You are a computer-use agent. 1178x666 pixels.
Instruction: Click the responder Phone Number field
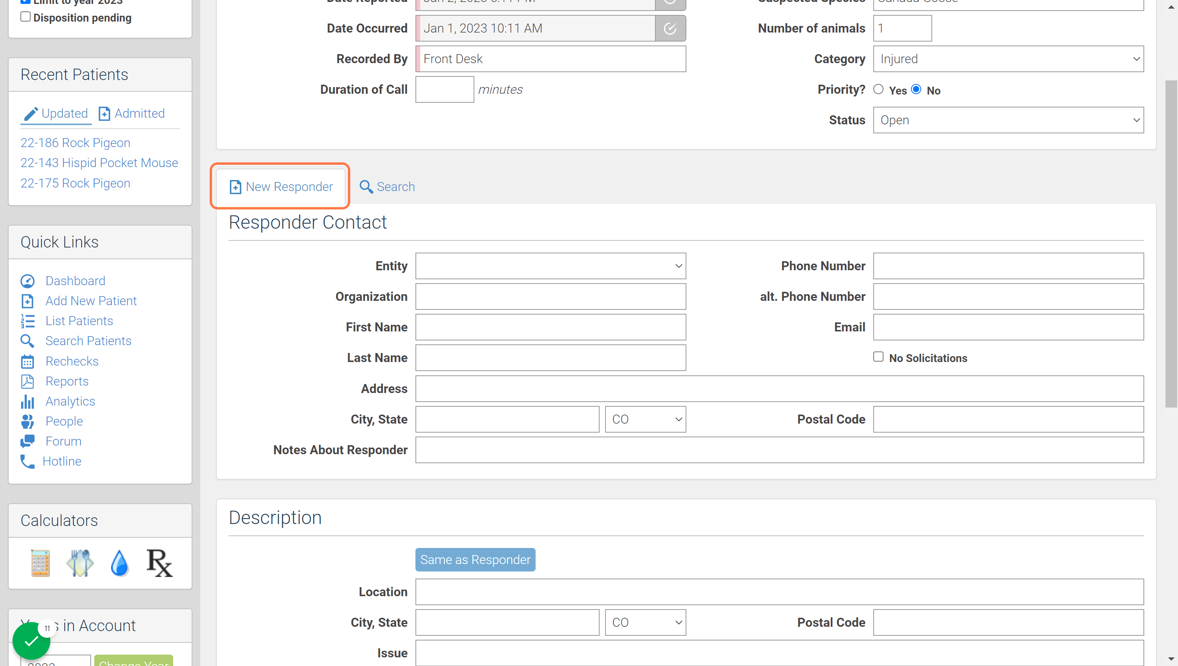(x=1008, y=266)
